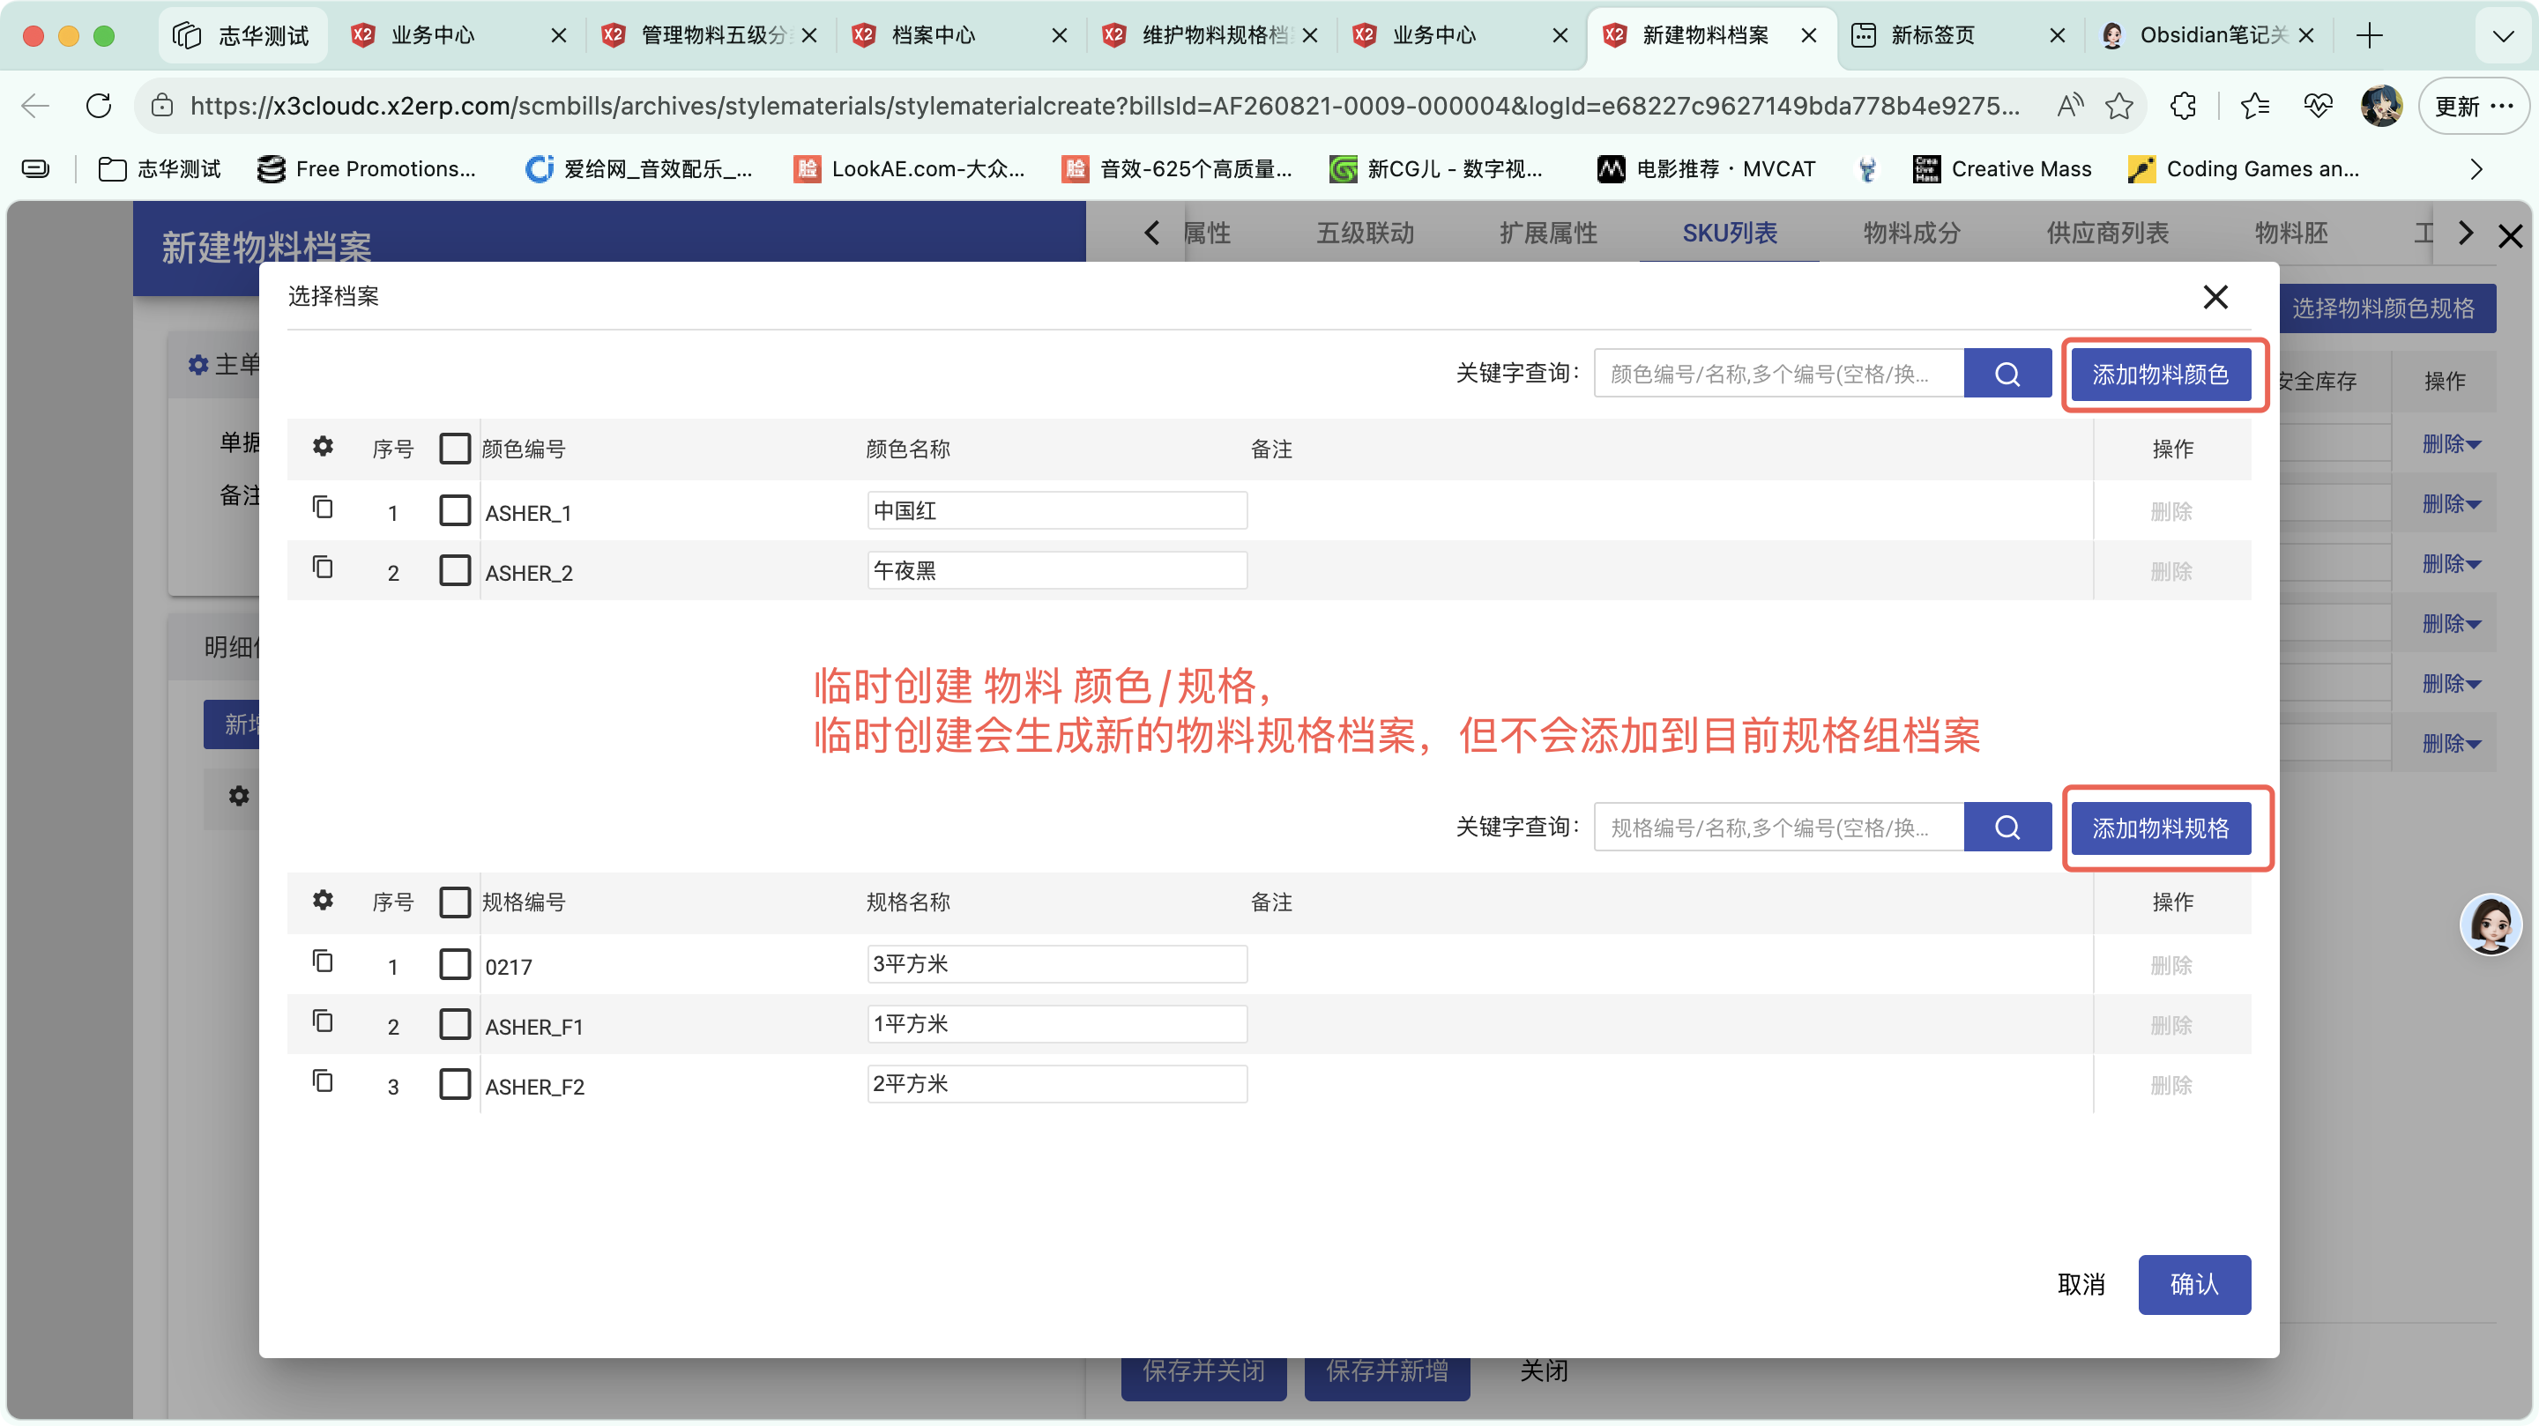Click 添加物料规格 button
Screen dimensions: 2539x1426
2160,828
